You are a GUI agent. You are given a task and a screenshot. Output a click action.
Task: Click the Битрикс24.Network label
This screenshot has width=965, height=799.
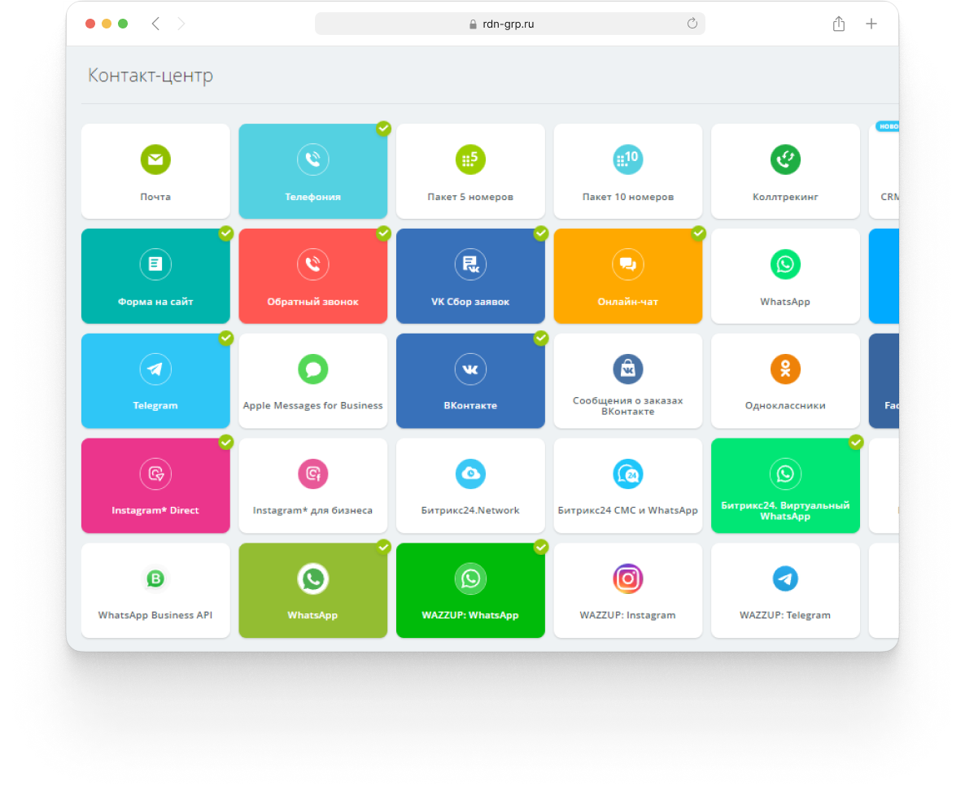pos(470,510)
